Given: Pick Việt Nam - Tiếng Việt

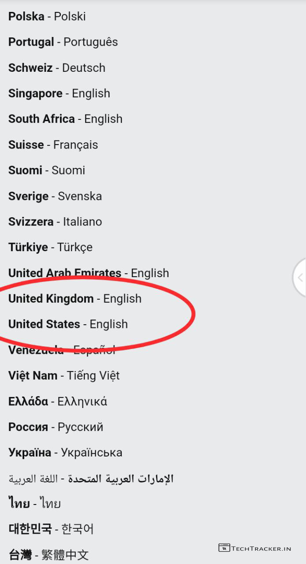Looking at the screenshot, I should (64, 376).
